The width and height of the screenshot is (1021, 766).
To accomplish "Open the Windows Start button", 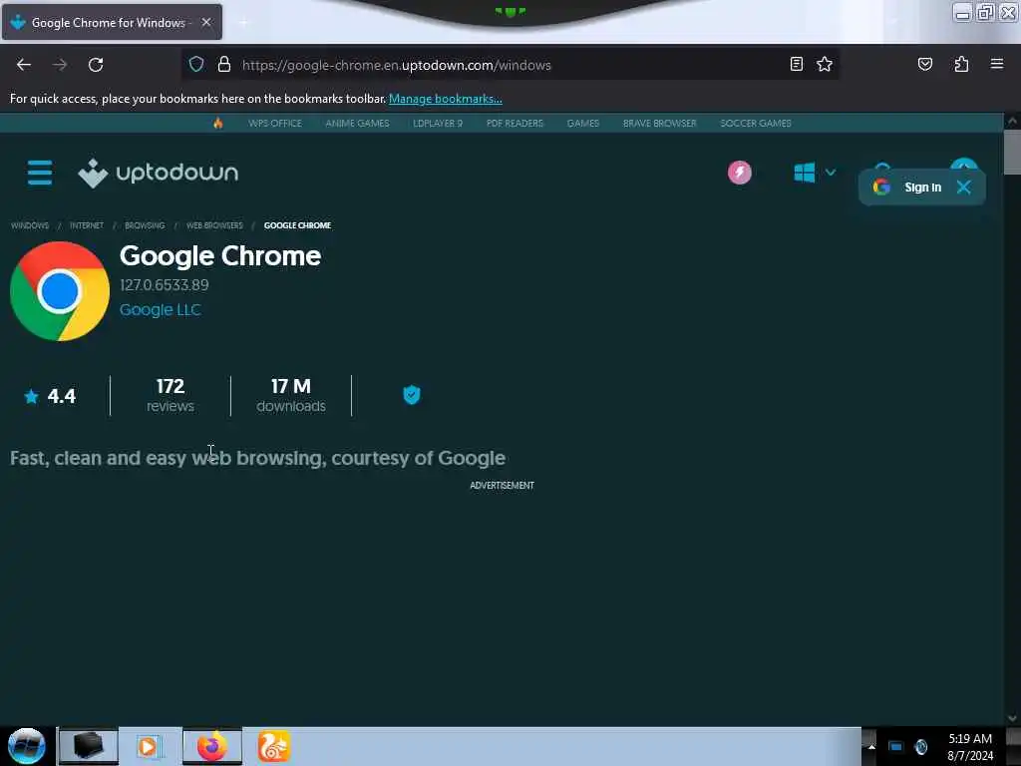I will pos(27,746).
